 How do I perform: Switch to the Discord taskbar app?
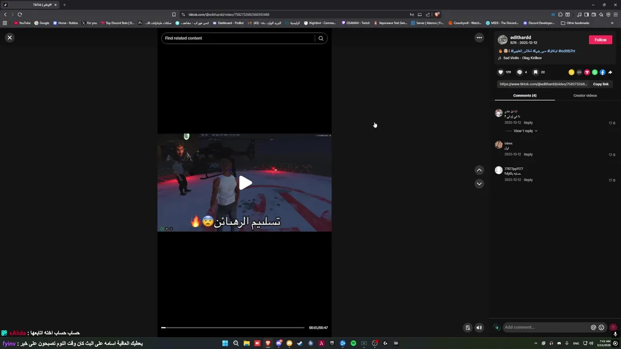coord(278,343)
